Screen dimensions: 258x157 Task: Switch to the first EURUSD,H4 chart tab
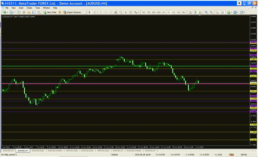9,150
